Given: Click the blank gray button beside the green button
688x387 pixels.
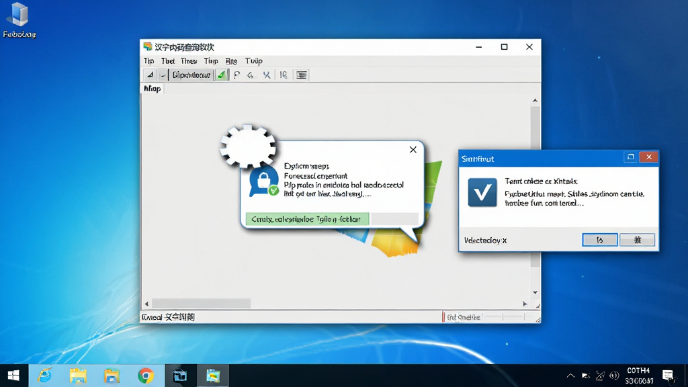Looking at the screenshot, I should pyautogui.click(x=394, y=219).
